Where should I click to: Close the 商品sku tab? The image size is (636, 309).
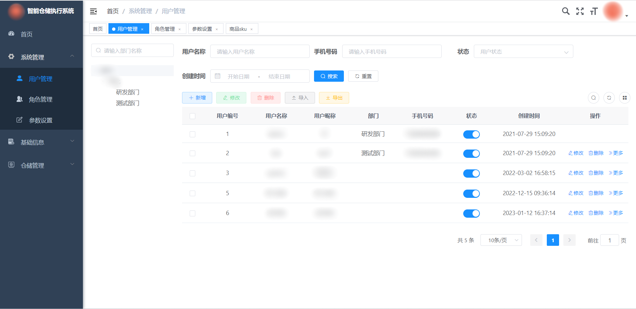[x=252, y=29]
